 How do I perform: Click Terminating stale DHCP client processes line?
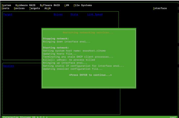pos(78,57)
